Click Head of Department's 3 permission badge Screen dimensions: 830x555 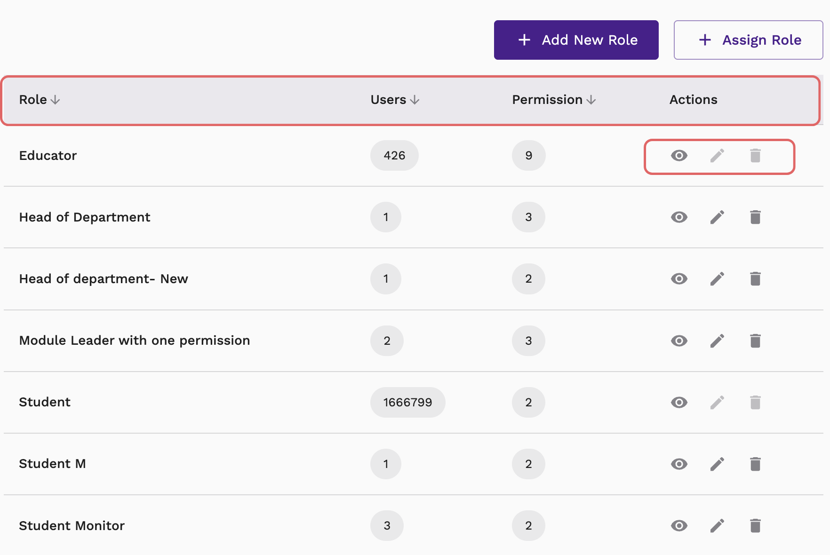pyautogui.click(x=528, y=217)
